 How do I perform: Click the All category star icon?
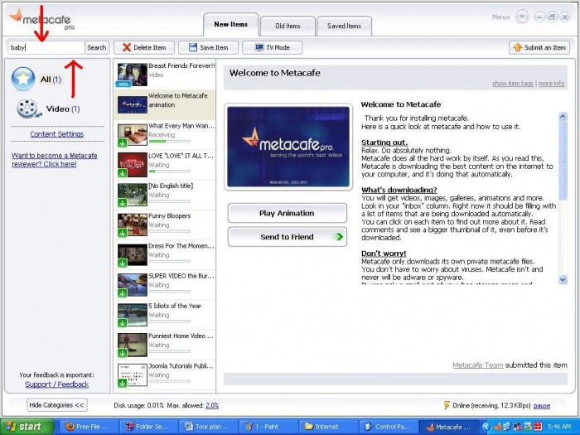pos(23,79)
